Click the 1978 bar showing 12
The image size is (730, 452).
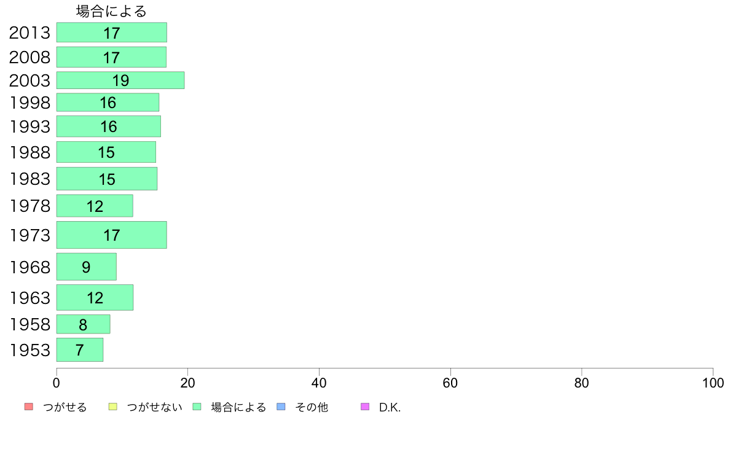(95, 206)
